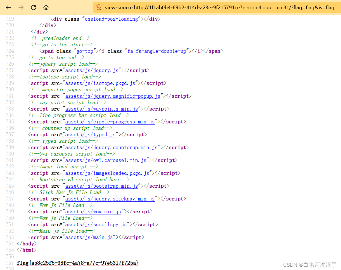
Task: Reload the view-source page
Action: coord(34,8)
